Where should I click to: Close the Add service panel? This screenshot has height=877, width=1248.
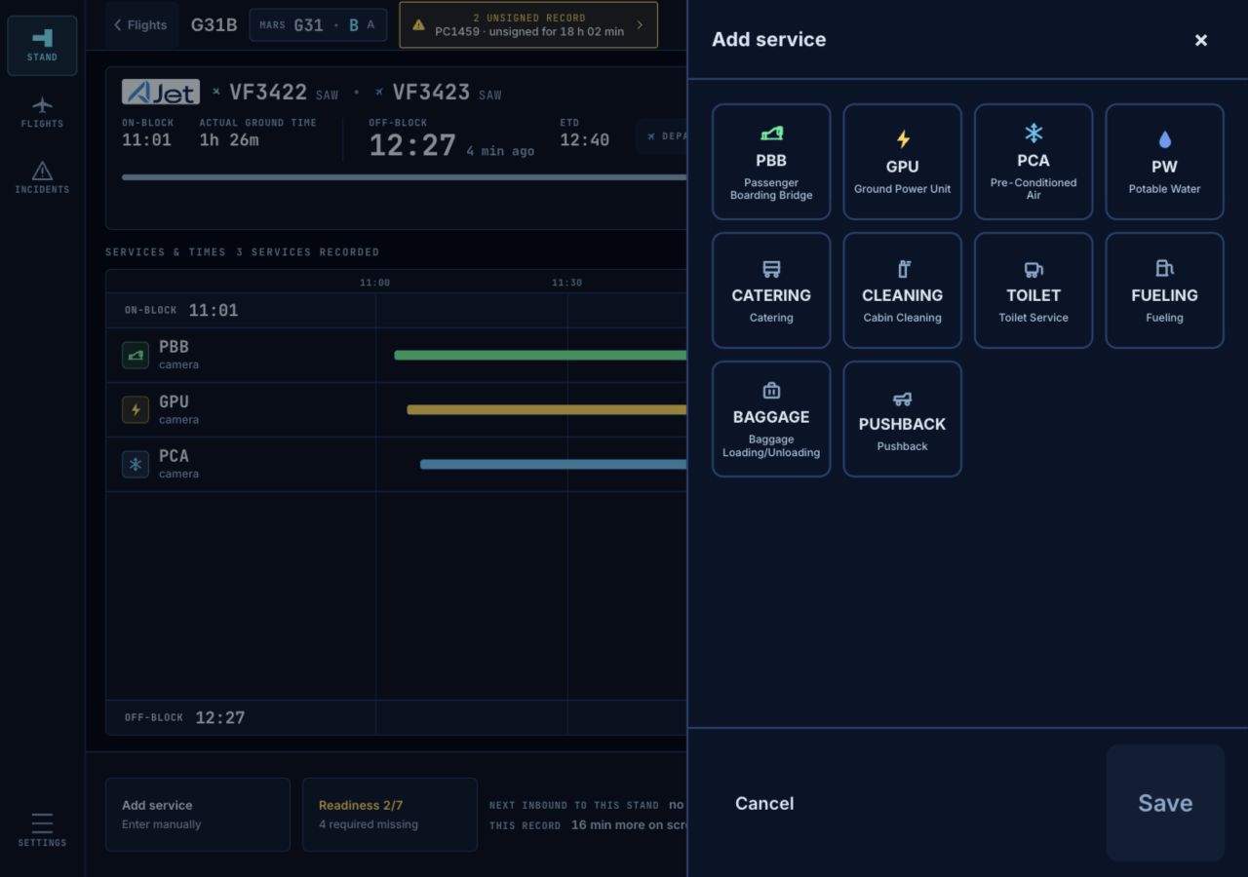[1201, 40]
